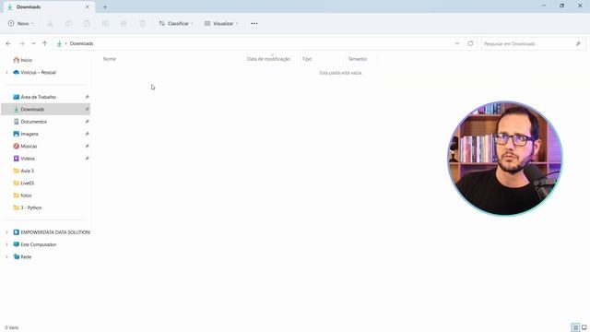This screenshot has height=332, width=590.
Task: Close the Downloads tab
Action: [88, 6]
